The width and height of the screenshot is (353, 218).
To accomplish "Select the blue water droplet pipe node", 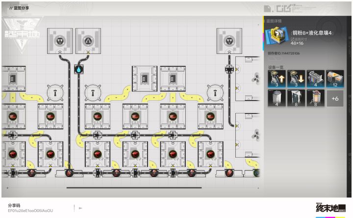I will click(78, 69).
